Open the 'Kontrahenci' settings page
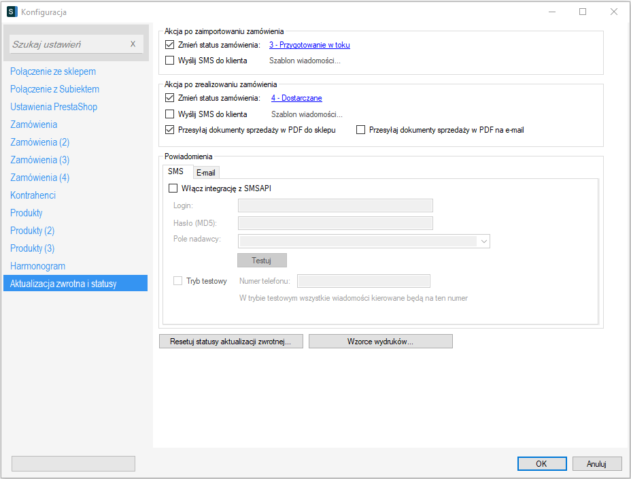The height and width of the screenshot is (479, 631). tap(33, 195)
